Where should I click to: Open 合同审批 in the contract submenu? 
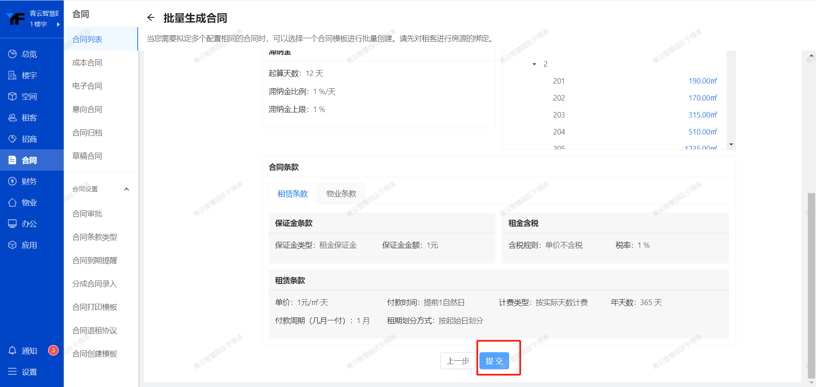point(88,214)
